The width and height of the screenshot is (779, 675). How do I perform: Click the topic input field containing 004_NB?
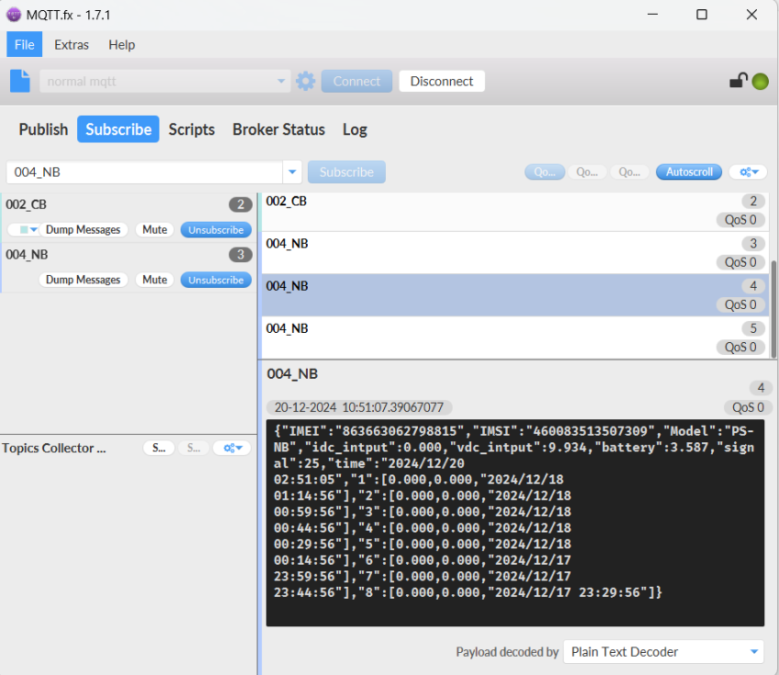click(144, 172)
